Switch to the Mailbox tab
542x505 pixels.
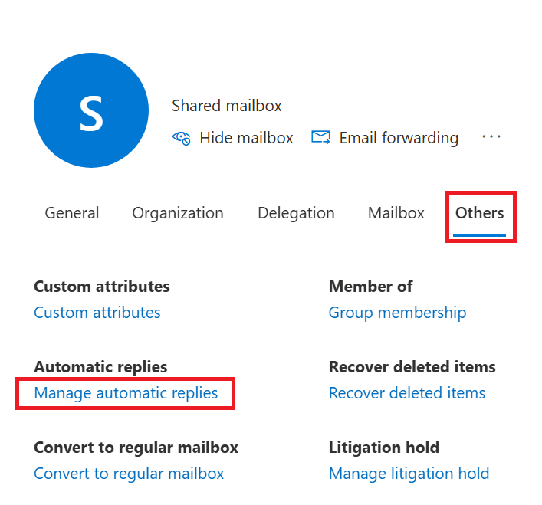396,213
